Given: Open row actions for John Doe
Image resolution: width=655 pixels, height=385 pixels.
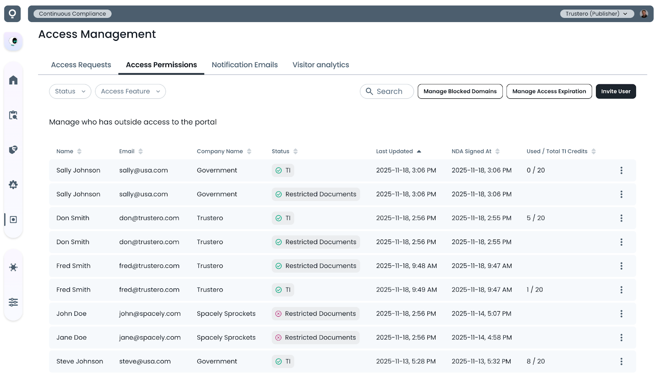Looking at the screenshot, I should (x=621, y=314).
